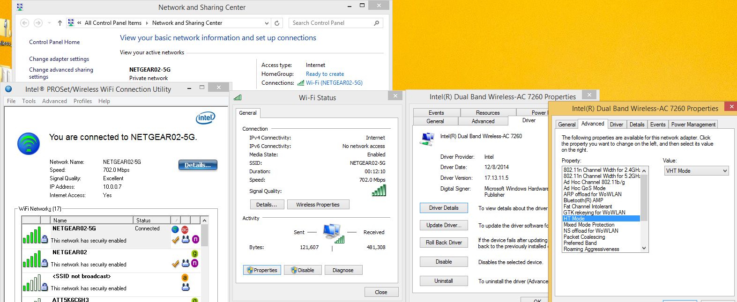Click the Update Driver... button
737x302 pixels.
click(444, 225)
